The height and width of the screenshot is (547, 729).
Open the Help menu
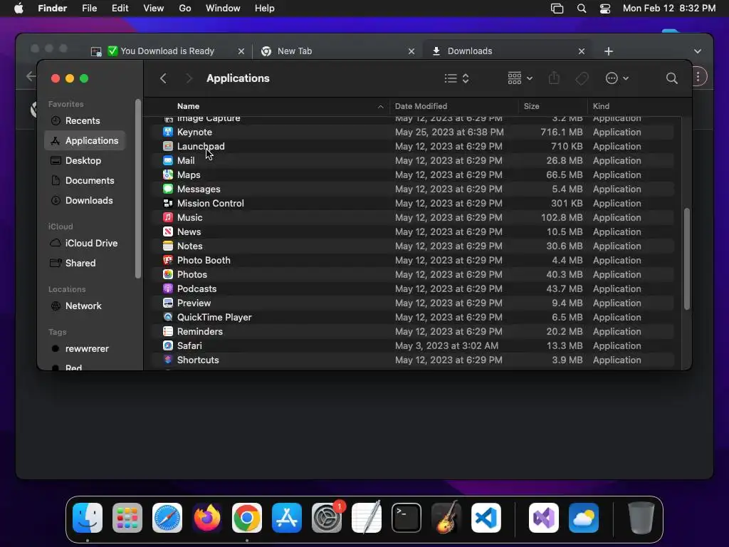265,9
